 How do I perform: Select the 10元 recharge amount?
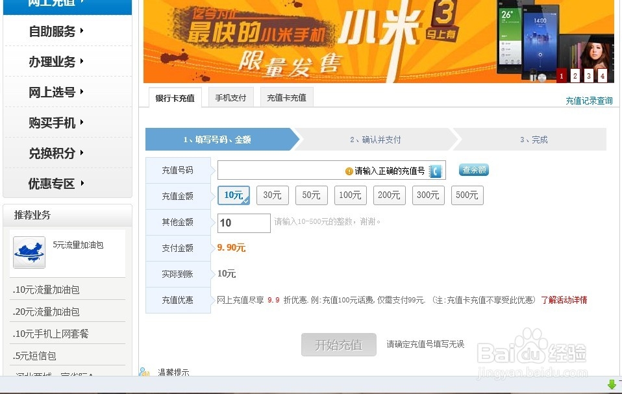pos(234,195)
